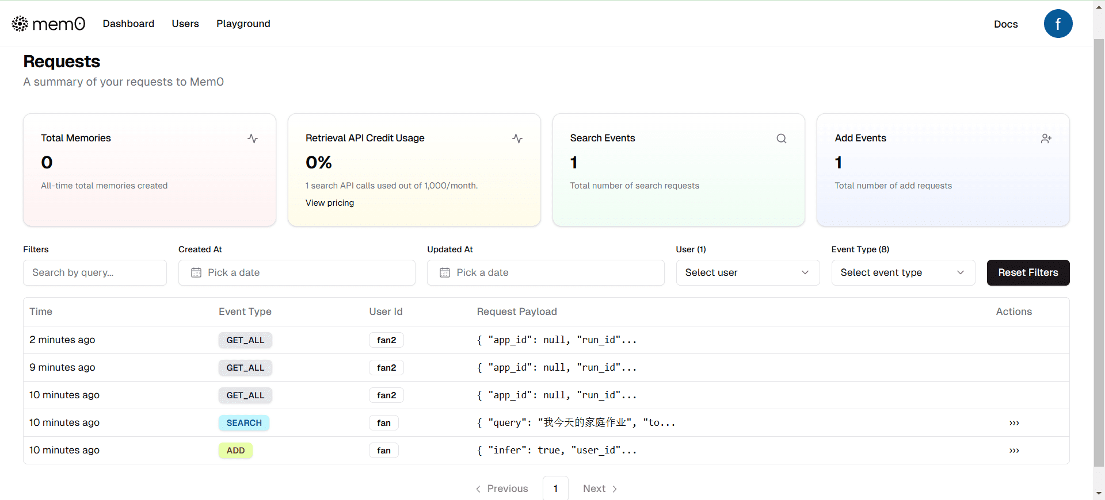The height and width of the screenshot is (500, 1105).
Task: Click the Reset Filters button
Action: tap(1028, 272)
